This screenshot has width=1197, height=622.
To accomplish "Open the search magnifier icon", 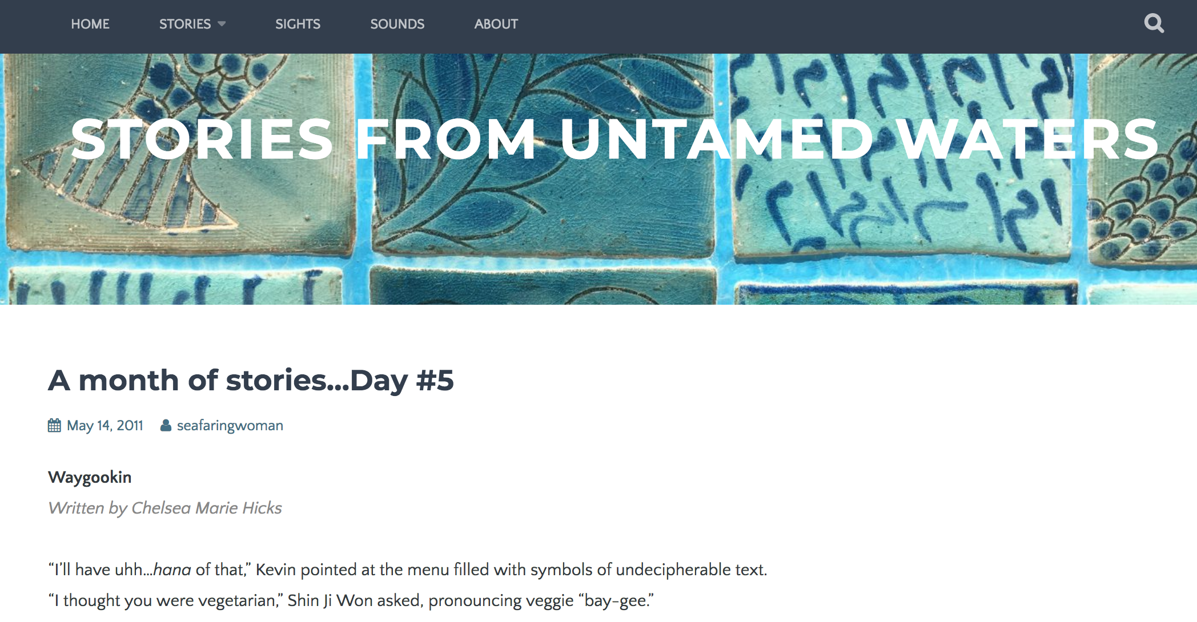I will coord(1154,23).
